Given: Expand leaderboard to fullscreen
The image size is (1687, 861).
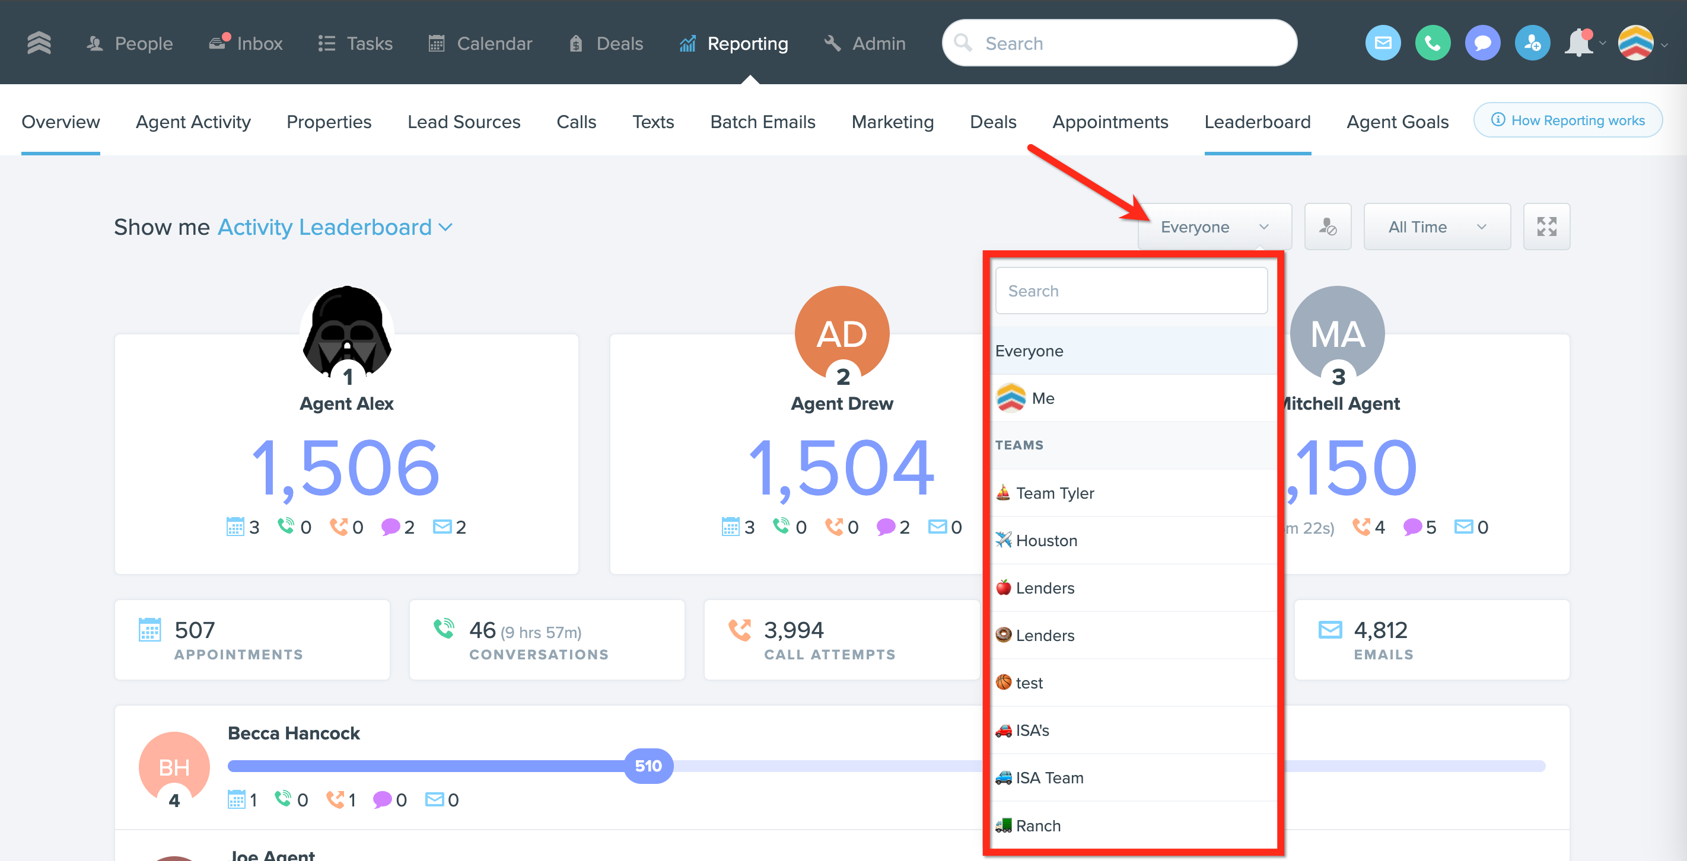Looking at the screenshot, I should pos(1546,227).
